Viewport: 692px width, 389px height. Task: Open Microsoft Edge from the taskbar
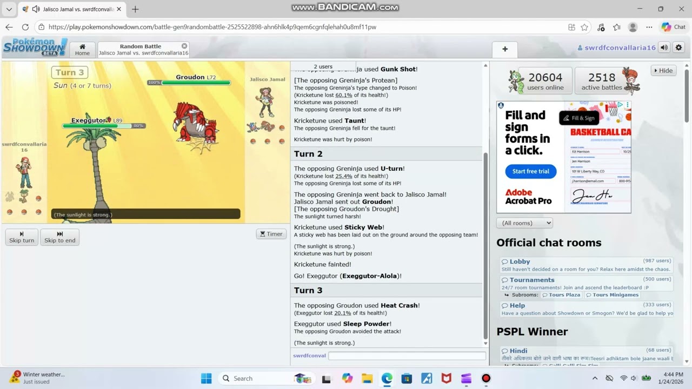[387, 378]
